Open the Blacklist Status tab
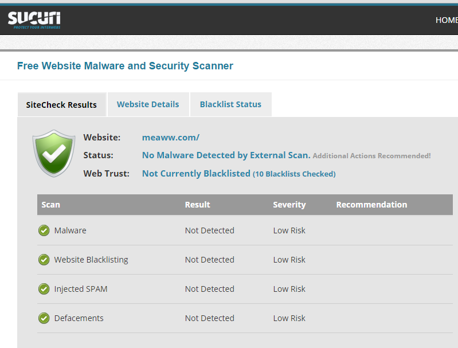Image resolution: width=458 pixels, height=348 pixels. coord(231,104)
